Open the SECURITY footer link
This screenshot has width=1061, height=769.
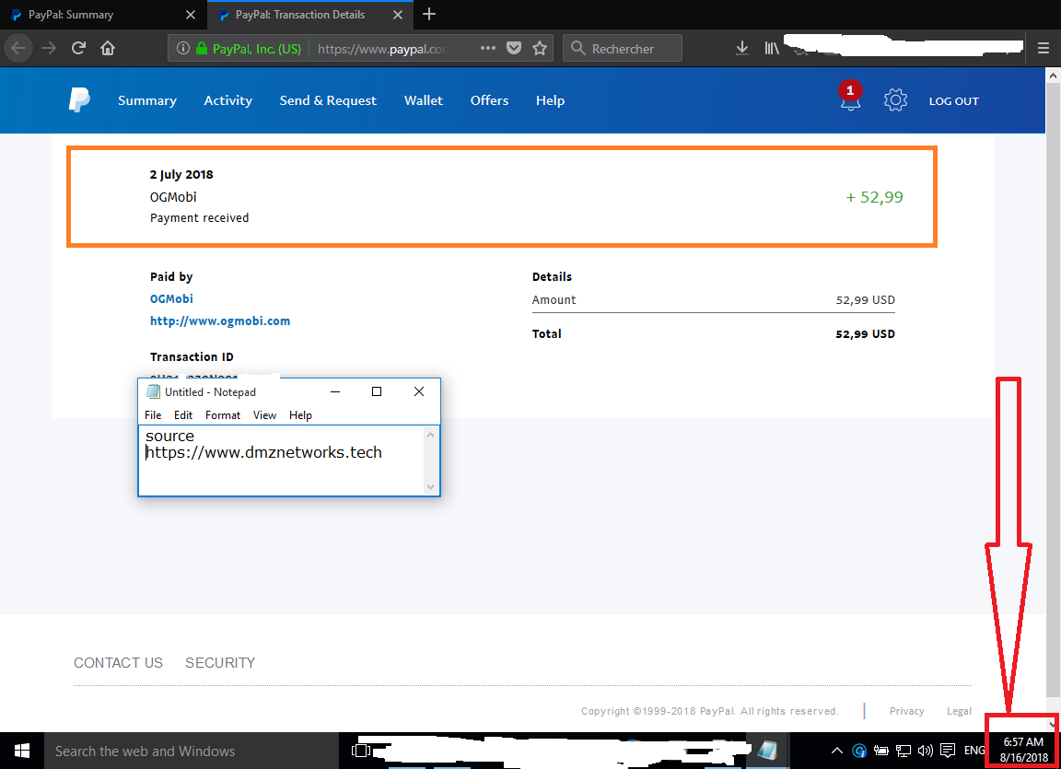pyautogui.click(x=220, y=663)
